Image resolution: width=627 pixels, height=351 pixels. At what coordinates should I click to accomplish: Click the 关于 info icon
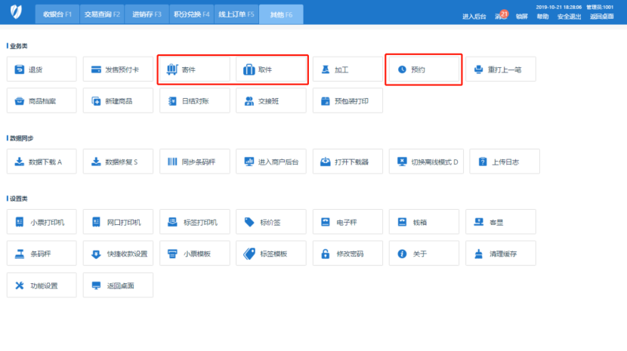(402, 254)
